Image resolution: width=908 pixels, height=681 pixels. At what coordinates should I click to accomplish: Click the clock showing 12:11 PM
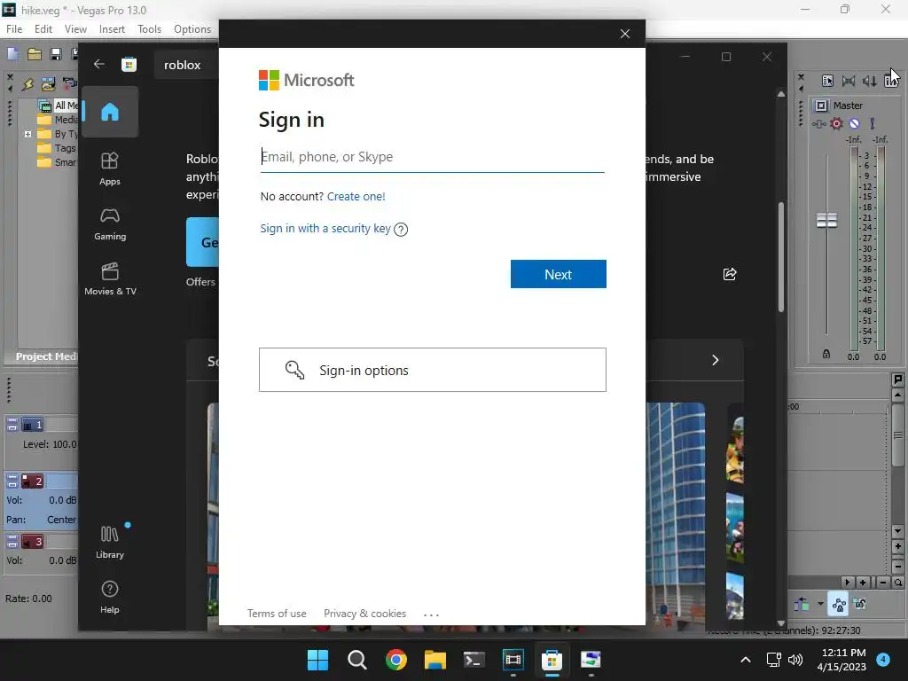click(844, 653)
